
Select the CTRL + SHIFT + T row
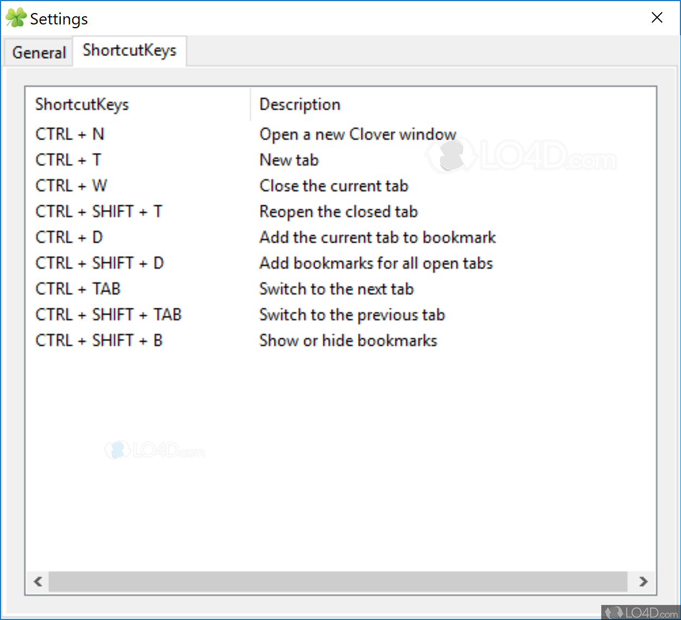[x=99, y=212]
